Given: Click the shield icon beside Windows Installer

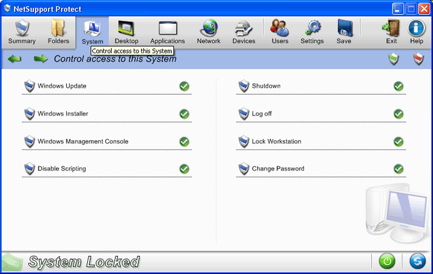Looking at the screenshot, I should [29, 113].
